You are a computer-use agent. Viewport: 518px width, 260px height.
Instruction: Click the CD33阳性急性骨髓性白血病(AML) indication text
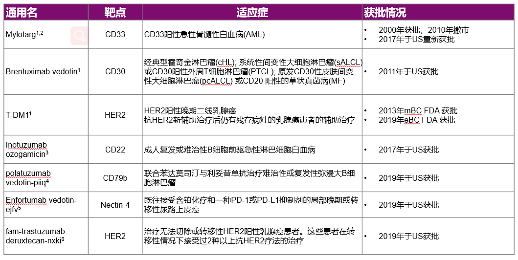coord(204,34)
